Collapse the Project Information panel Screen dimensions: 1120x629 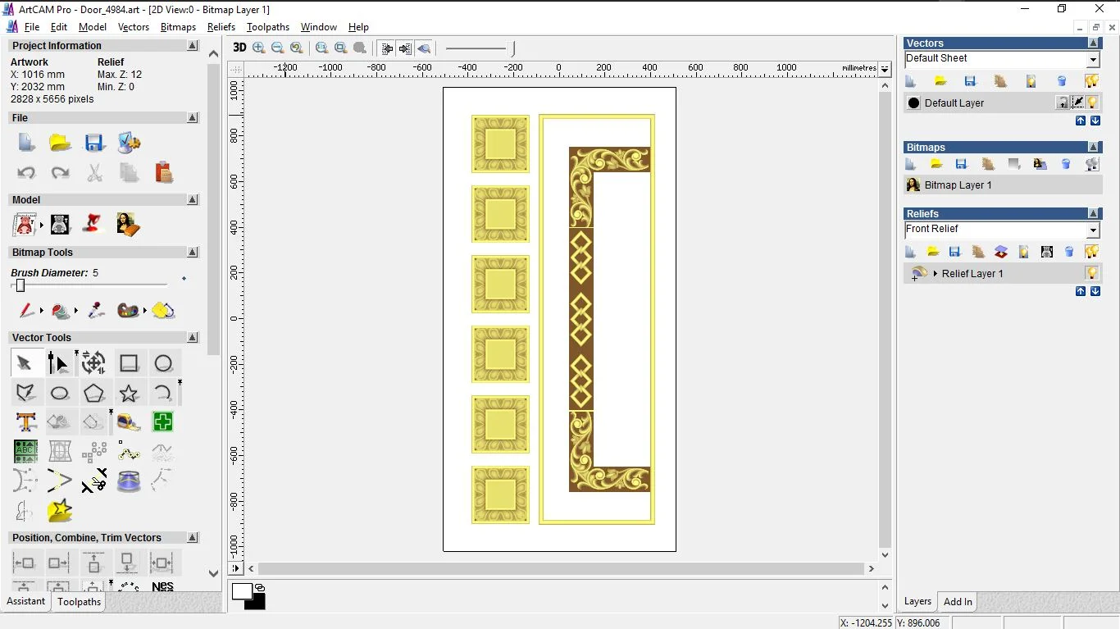tap(193, 46)
